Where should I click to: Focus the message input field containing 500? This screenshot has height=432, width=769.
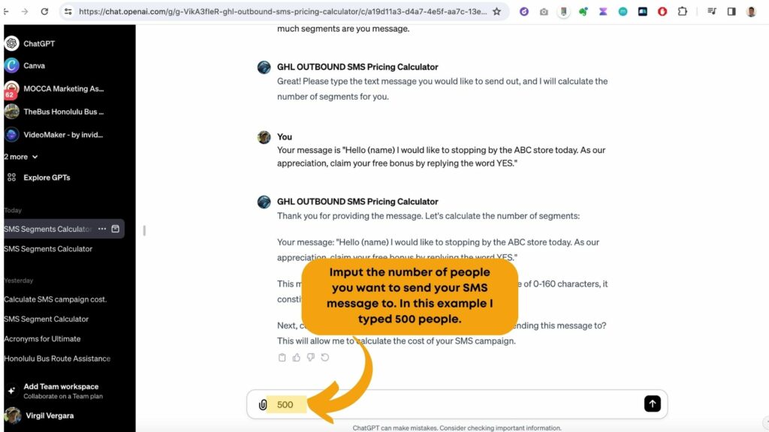point(457,404)
